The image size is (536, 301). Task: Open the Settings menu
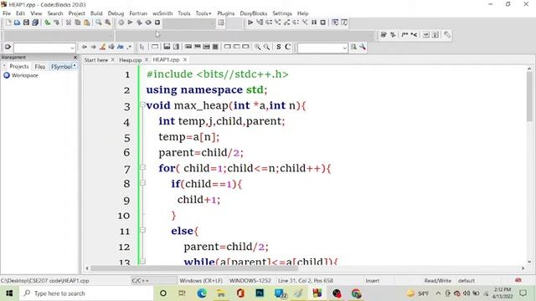click(282, 13)
